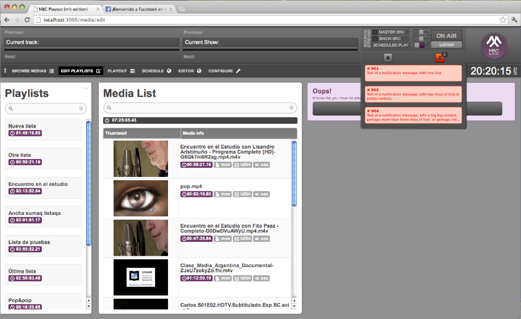Click the X beside SHOW SRC

pyautogui.click(x=375, y=39)
